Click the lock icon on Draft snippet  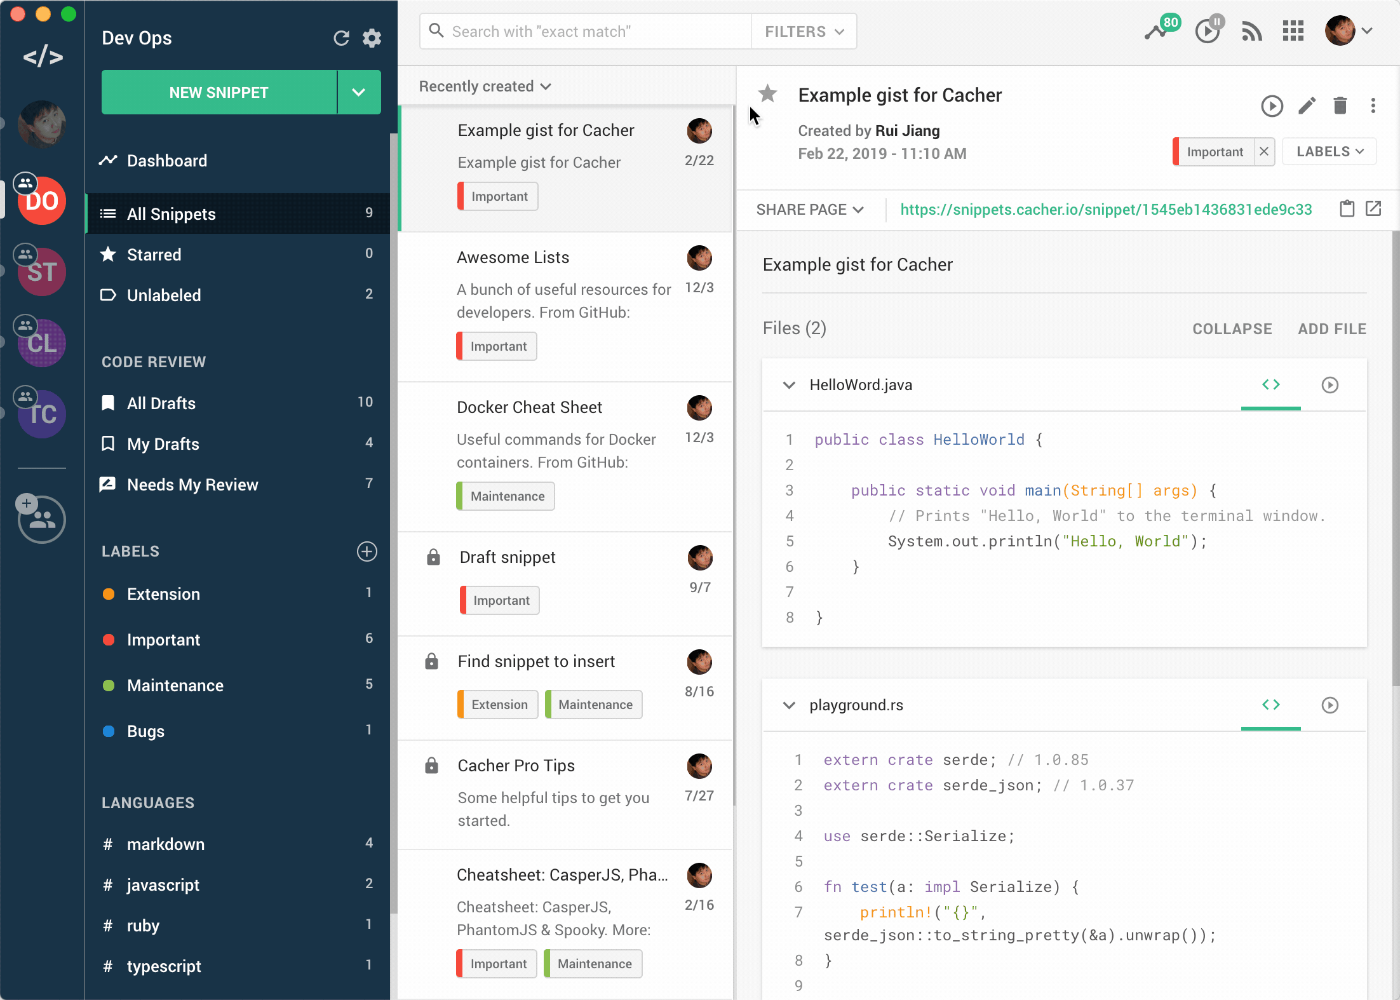click(433, 557)
